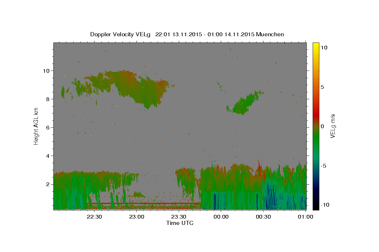The width and height of the screenshot is (379, 252).
Task: Click the colorbar value 5
Action: [322, 87]
